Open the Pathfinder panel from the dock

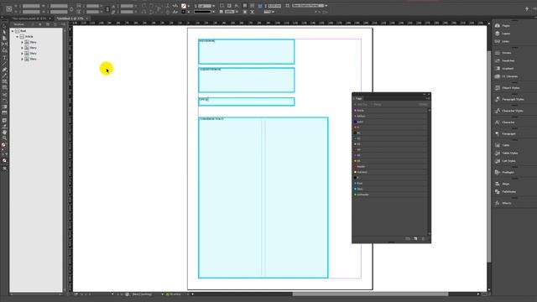[505, 192]
